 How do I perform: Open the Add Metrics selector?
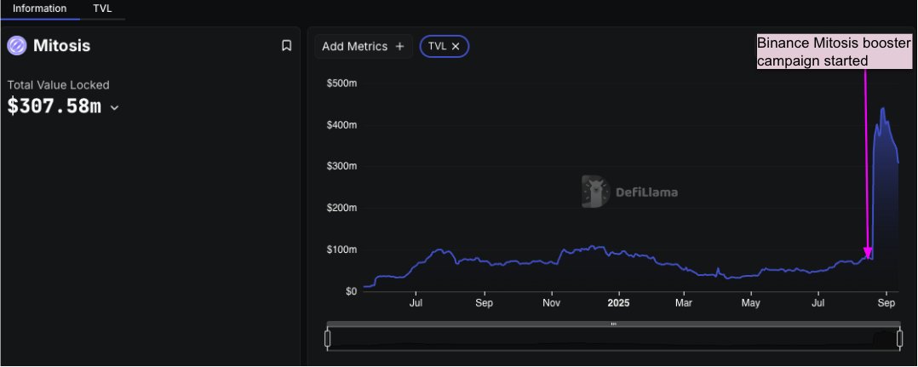coord(363,46)
